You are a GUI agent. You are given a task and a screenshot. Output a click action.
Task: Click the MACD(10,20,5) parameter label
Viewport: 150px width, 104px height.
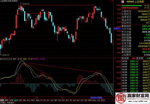coord(6,59)
